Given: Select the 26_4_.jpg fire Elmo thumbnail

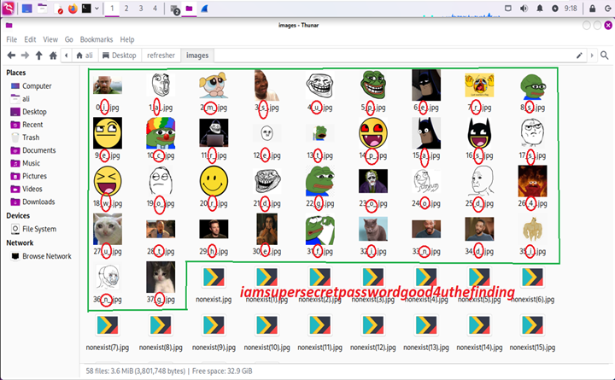Looking at the screenshot, I should pyautogui.click(x=532, y=181).
